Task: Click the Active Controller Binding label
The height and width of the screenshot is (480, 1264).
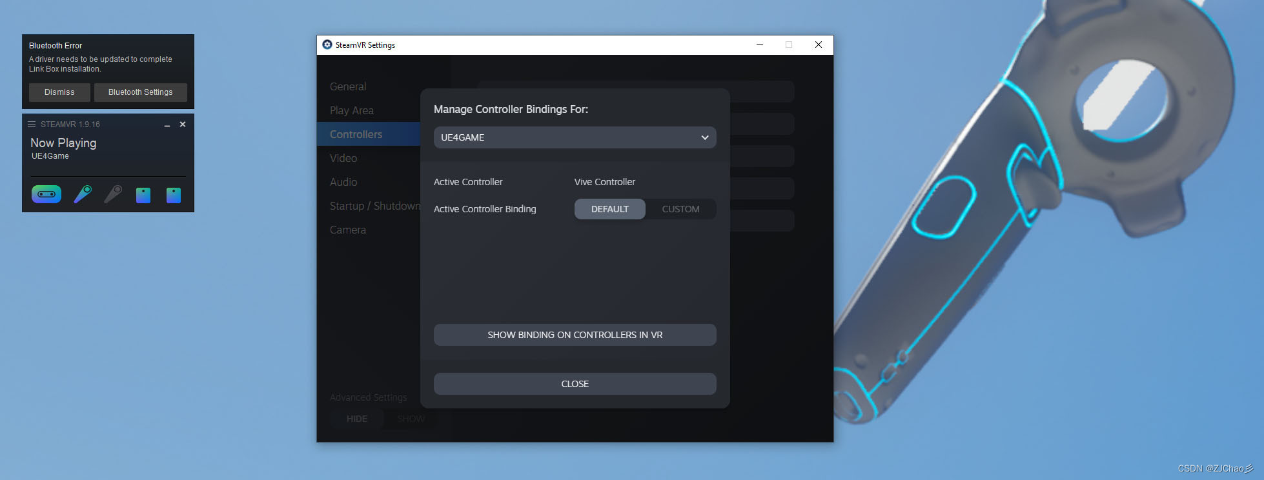Action: (485, 209)
